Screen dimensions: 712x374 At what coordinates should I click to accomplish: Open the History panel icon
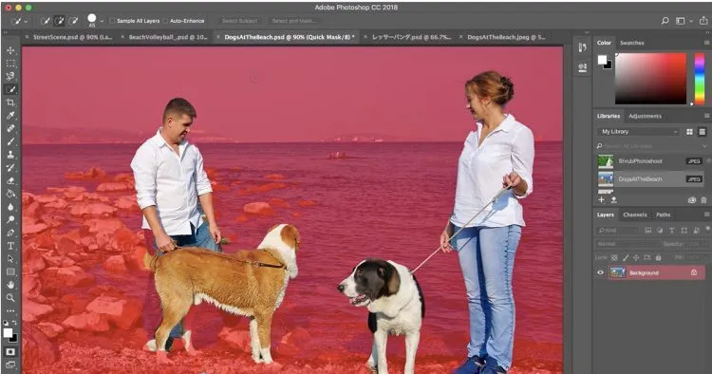click(583, 47)
